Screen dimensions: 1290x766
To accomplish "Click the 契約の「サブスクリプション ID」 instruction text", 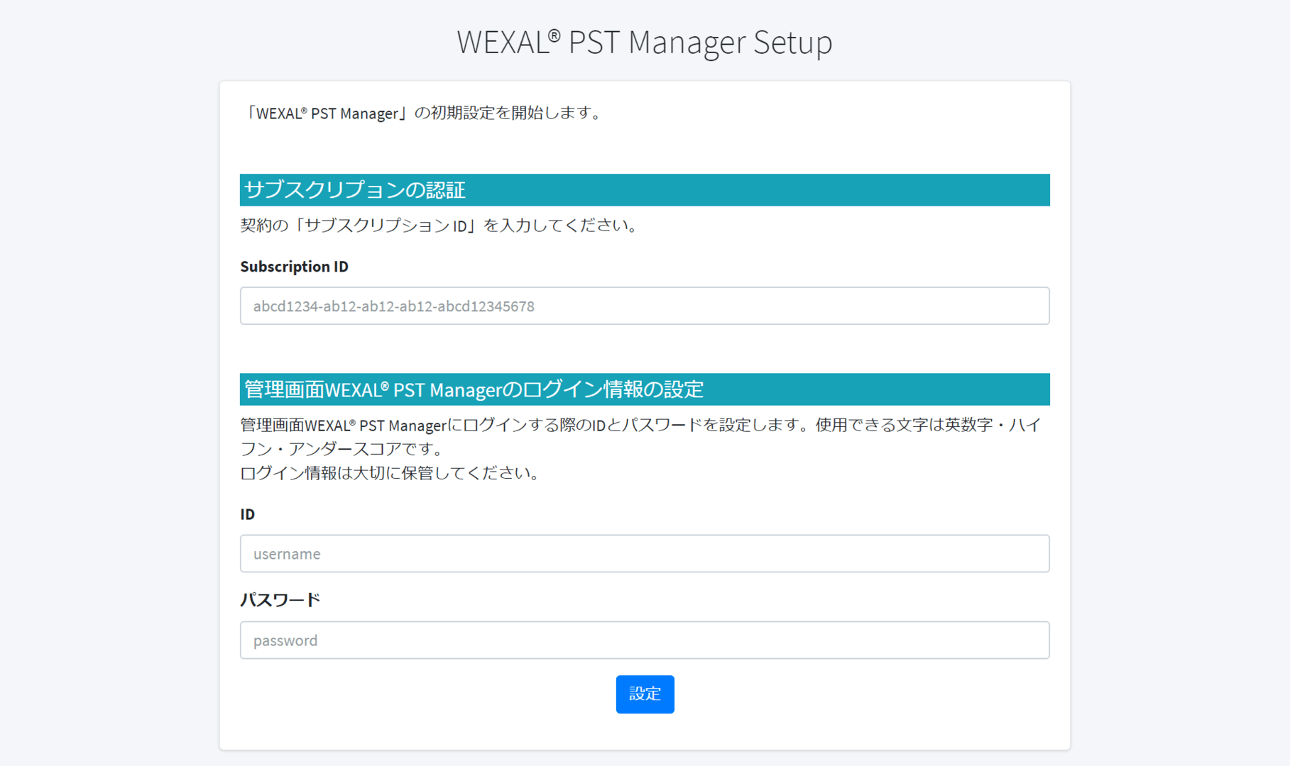I will [x=440, y=226].
